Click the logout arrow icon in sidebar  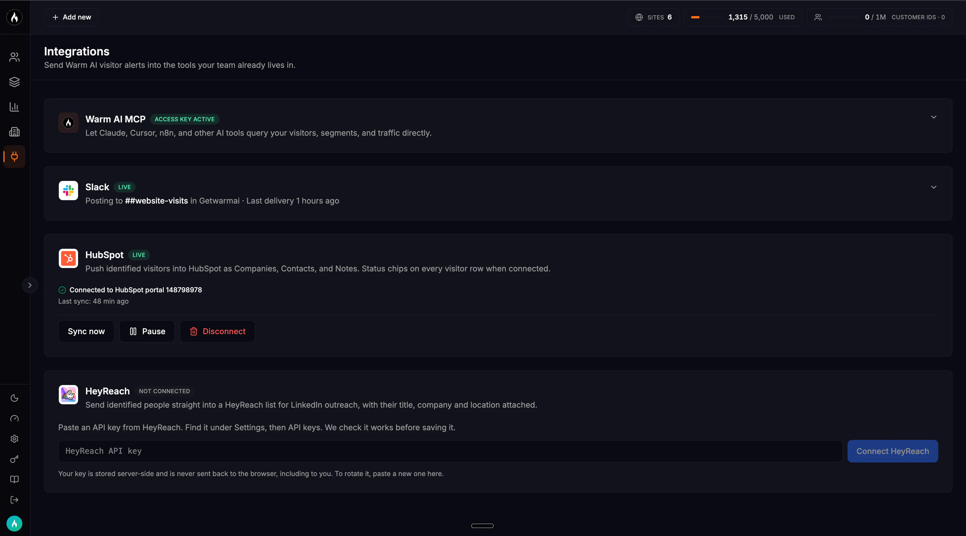pos(14,500)
